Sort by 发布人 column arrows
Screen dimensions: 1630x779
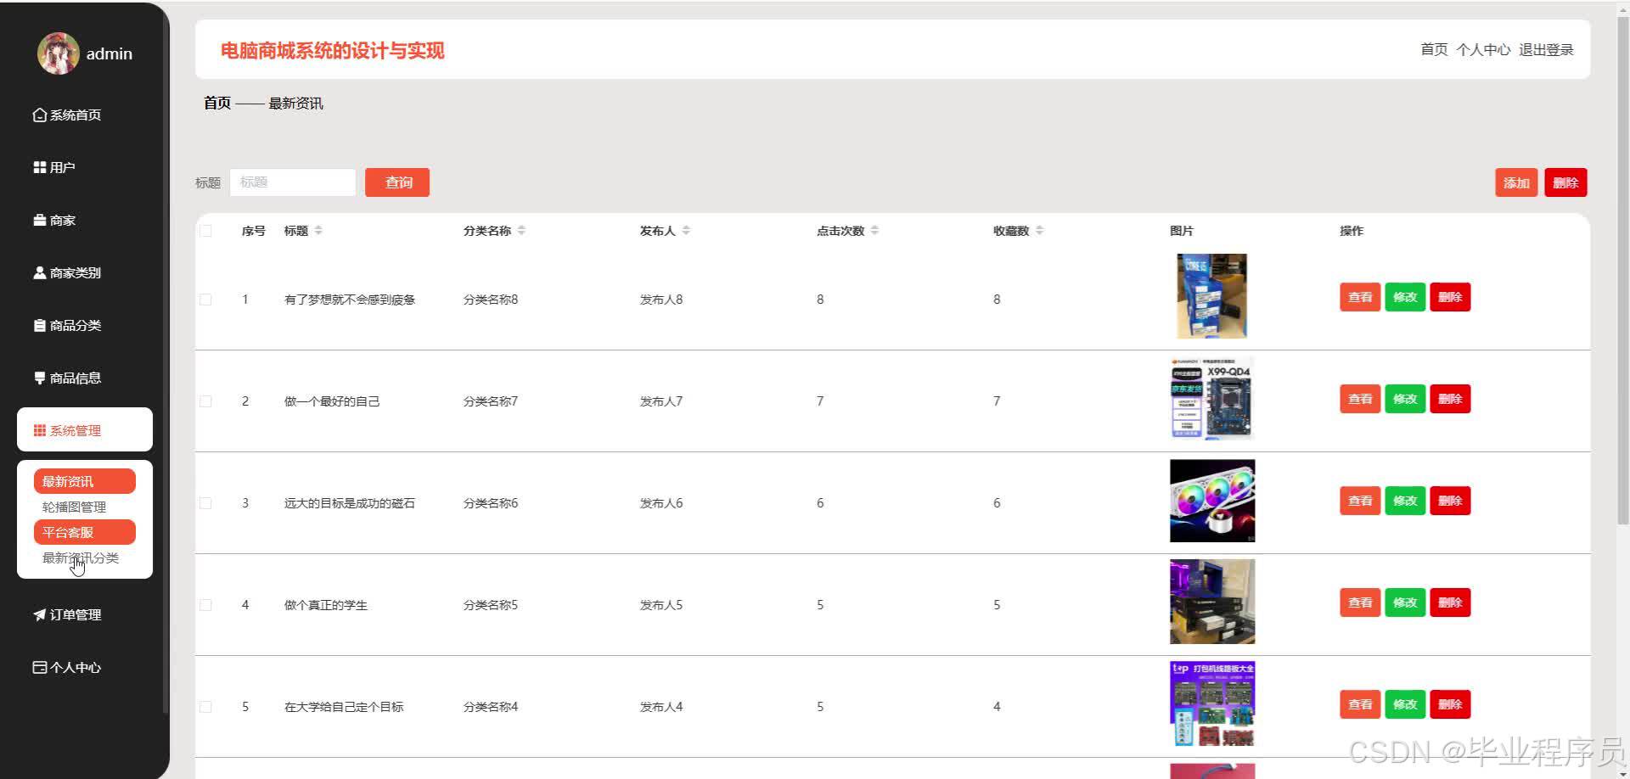(x=686, y=231)
